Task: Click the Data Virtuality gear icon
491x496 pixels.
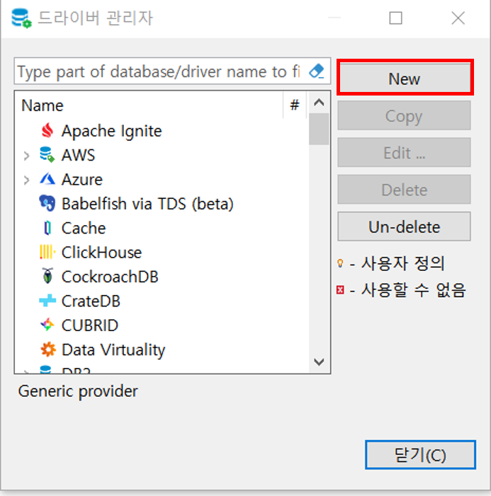Action: click(48, 350)
